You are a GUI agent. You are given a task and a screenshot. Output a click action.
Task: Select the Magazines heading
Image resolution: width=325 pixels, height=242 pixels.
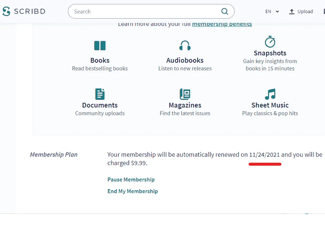(x=185, y=105)
